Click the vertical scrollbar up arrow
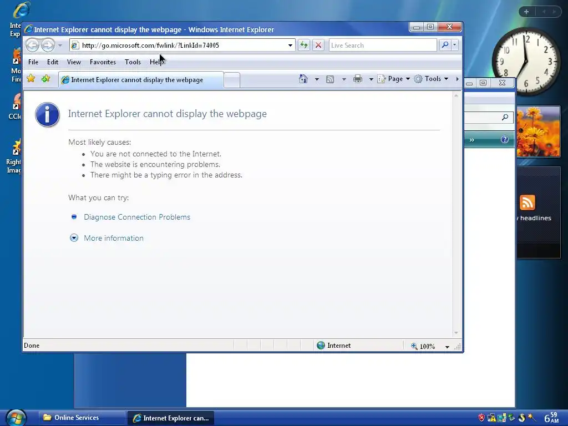568x426 pixels. tap(456, 95)
